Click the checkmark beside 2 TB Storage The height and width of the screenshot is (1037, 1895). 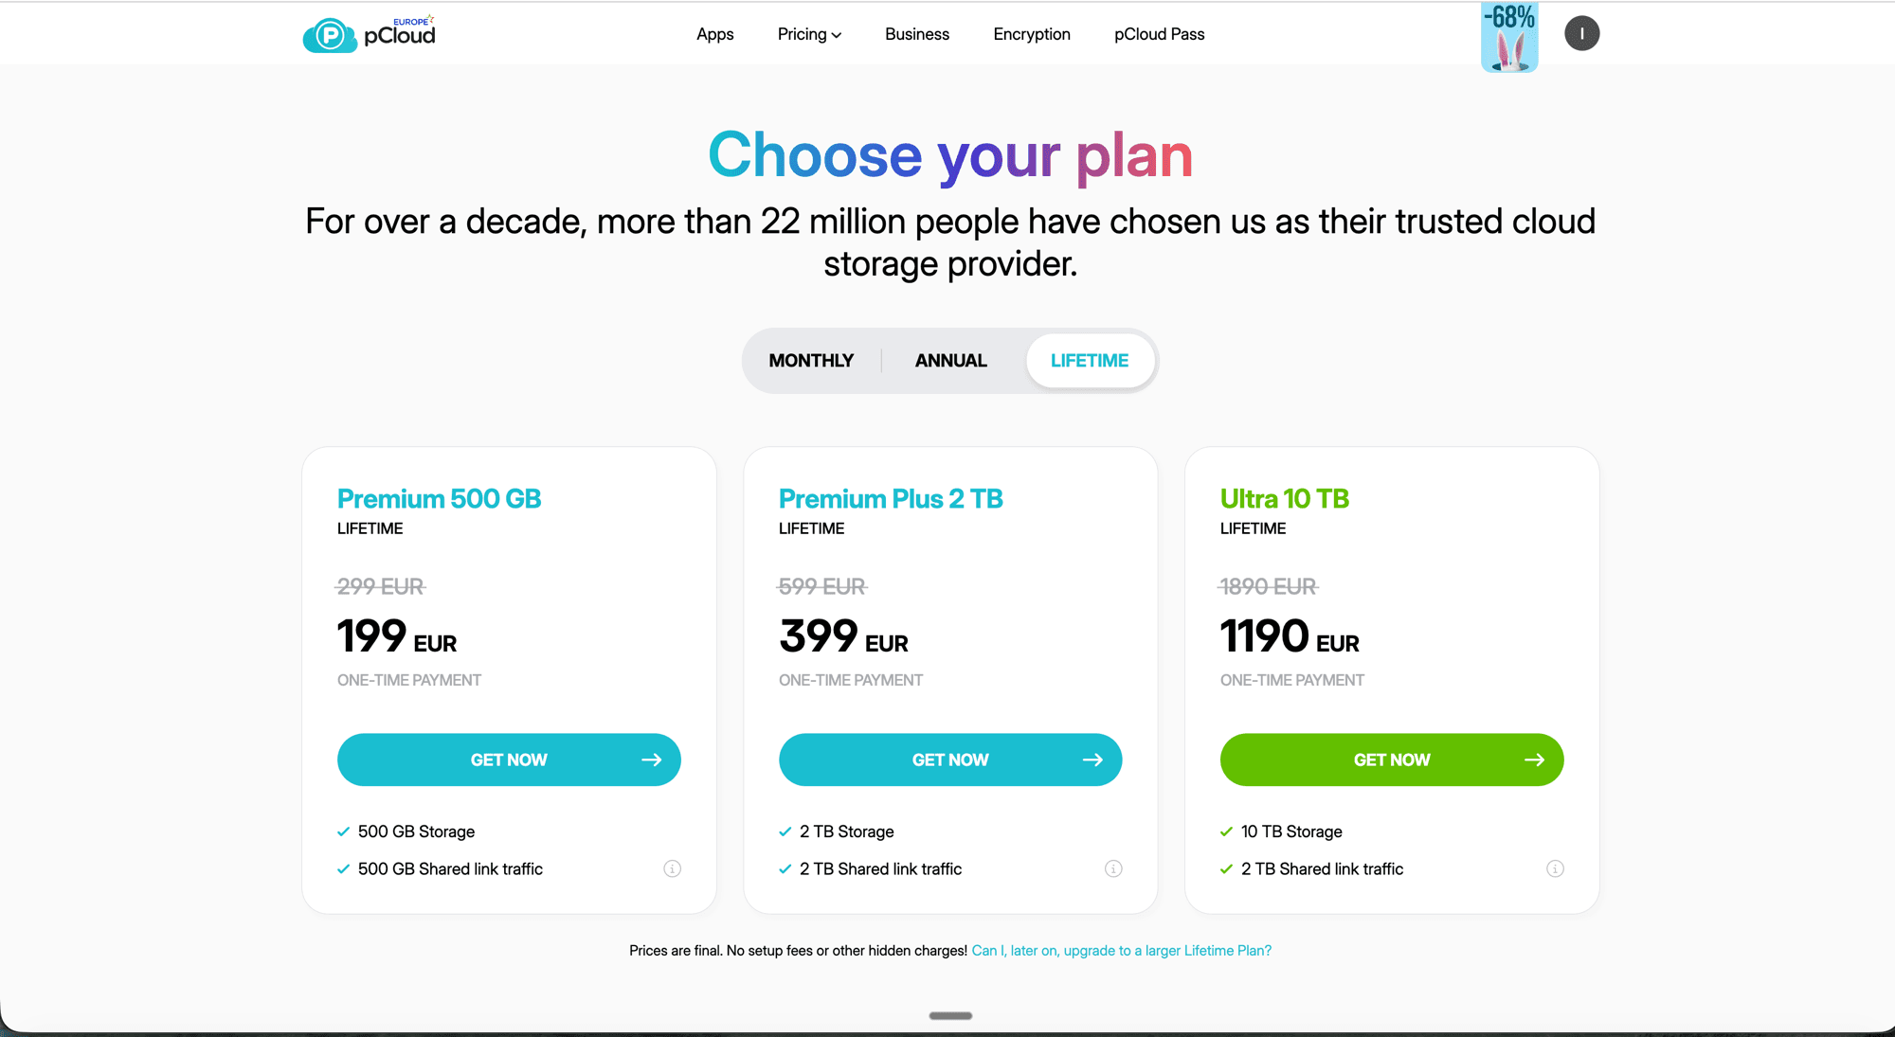coord(785,831)
